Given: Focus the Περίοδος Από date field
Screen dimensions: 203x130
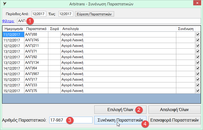Looking at the screenshot, I should coord(39,14).
